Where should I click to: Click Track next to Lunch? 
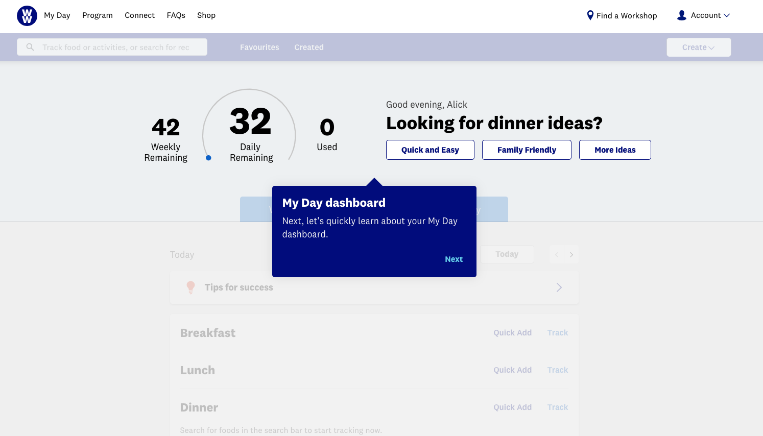[557, 370]
